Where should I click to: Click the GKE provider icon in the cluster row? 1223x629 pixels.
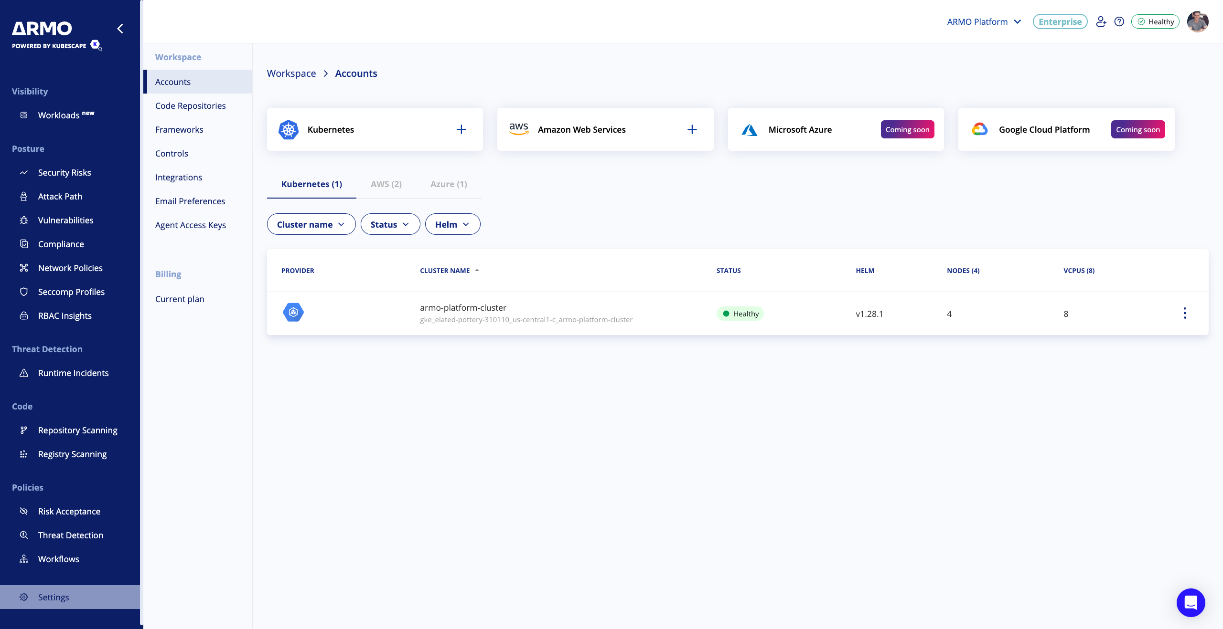pyautogui.click(x=293, y=312)
